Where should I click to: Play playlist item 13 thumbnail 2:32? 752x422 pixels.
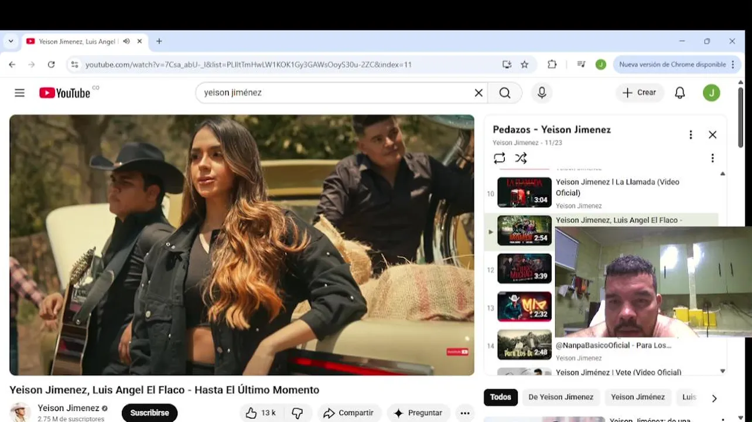coord(524,307)
